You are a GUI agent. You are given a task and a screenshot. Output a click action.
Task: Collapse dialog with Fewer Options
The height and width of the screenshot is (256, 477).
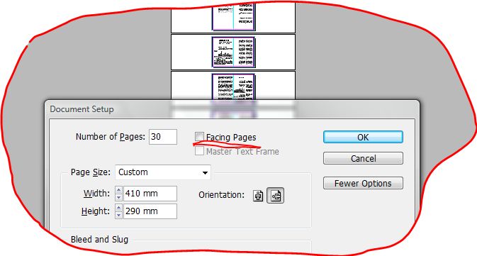click(363, 183)
